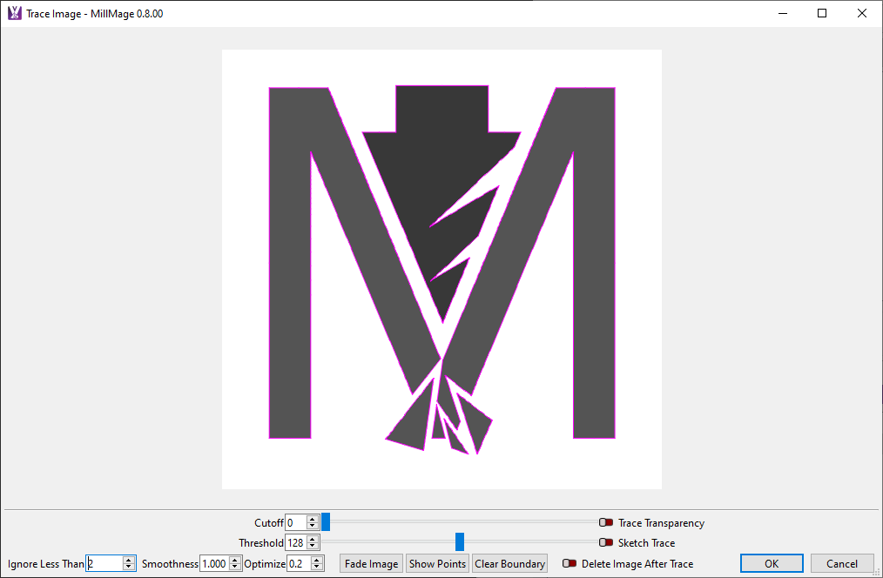The image size is (883, 578).
Task: Click Clear Boundary
Action: [510, 564]
